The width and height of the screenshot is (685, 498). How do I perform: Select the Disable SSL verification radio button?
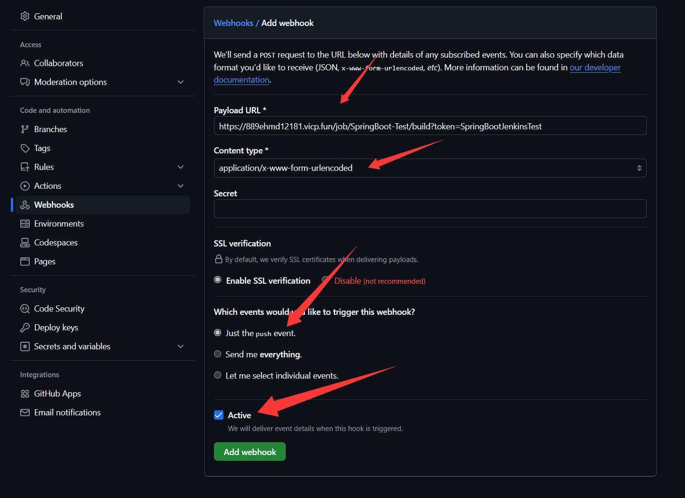[x=325, y=280]
